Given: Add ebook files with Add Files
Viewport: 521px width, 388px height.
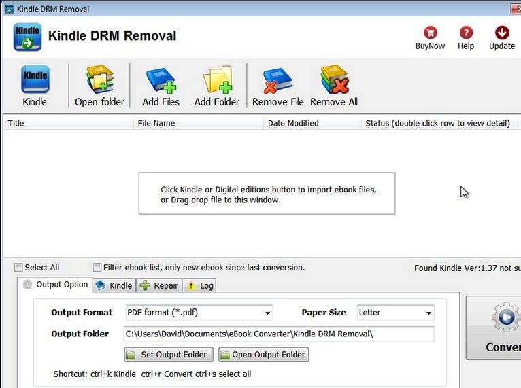Looking at the screenshot, I should click(161, 86).
